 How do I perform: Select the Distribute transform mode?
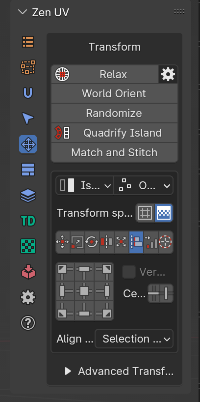(x=151, y=242)
